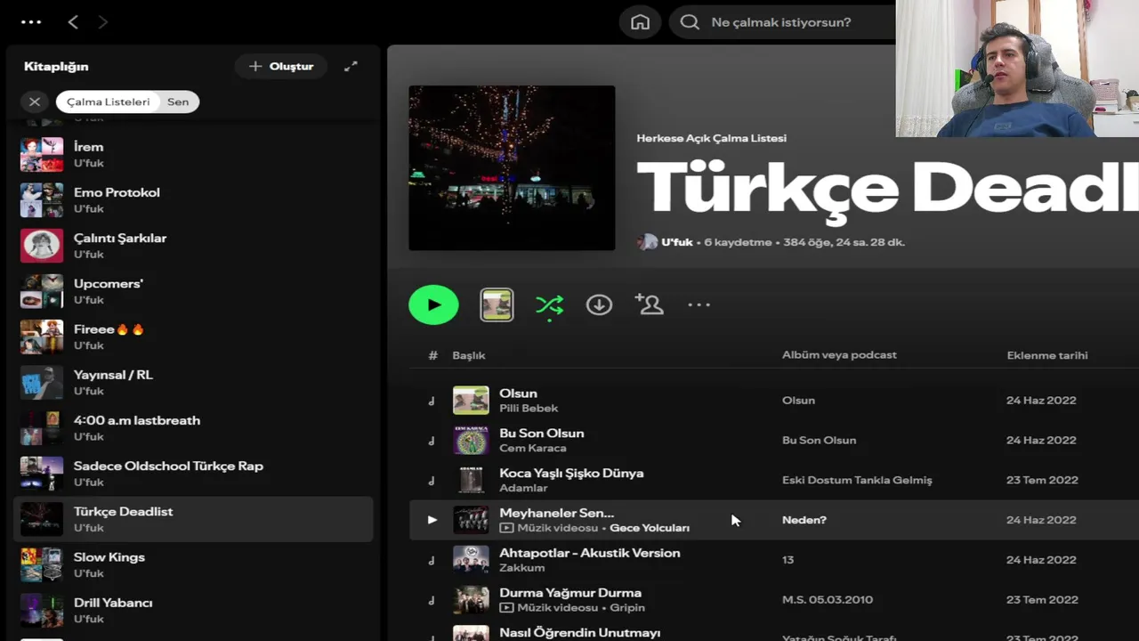The height and width of the screenshot is (641, 1139).
Task: Invite collaborators to the playlist
Action: tap(650, 304)
